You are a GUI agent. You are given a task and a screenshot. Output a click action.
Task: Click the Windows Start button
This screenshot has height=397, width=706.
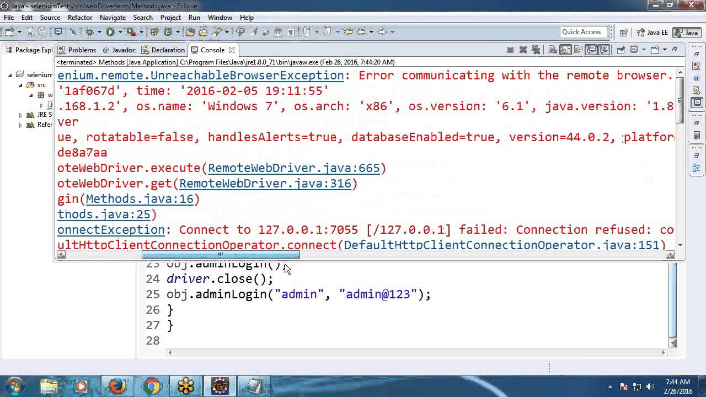click(x=13, y=386)
